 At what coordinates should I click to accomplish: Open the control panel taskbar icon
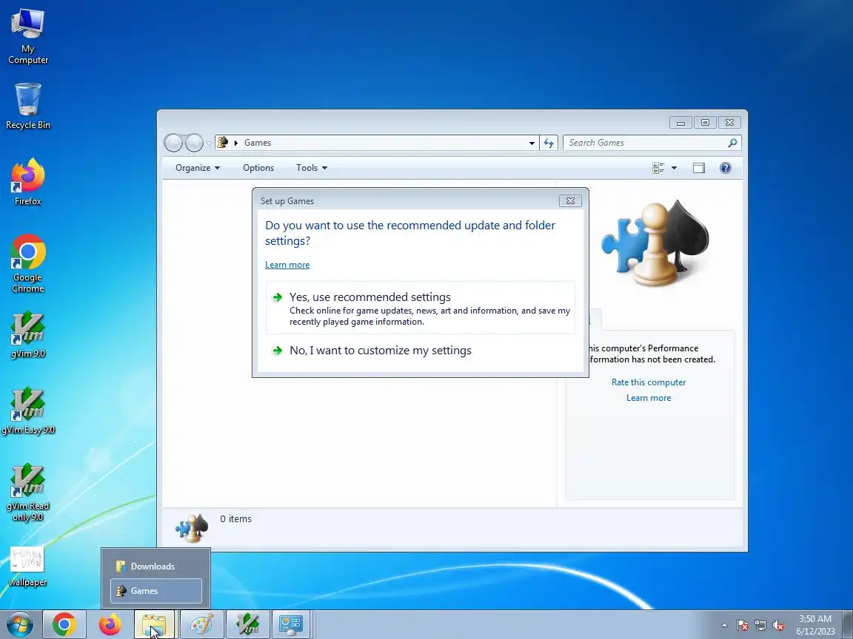coord(290,625)
